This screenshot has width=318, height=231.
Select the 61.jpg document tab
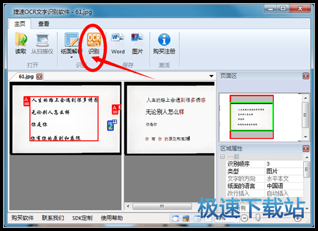[26, 76]
